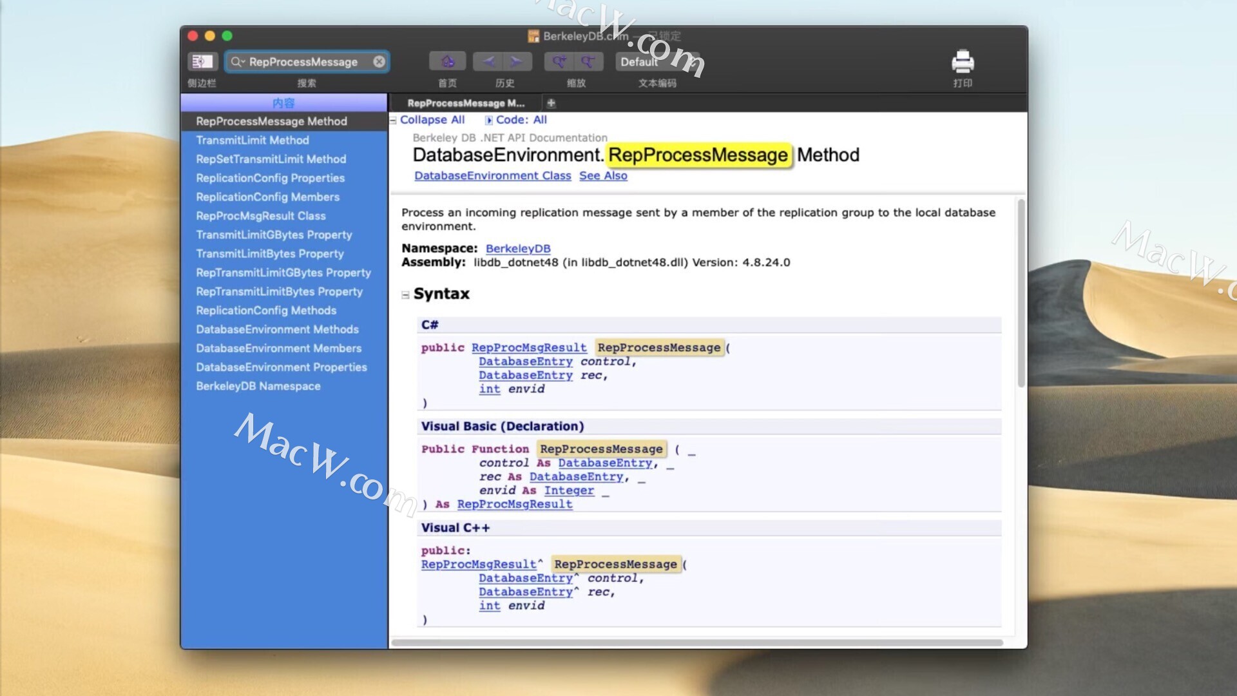Viewport: 1237px width, 696px height.
Task: Go to the home page icon
Action: [x=447, y=61]
